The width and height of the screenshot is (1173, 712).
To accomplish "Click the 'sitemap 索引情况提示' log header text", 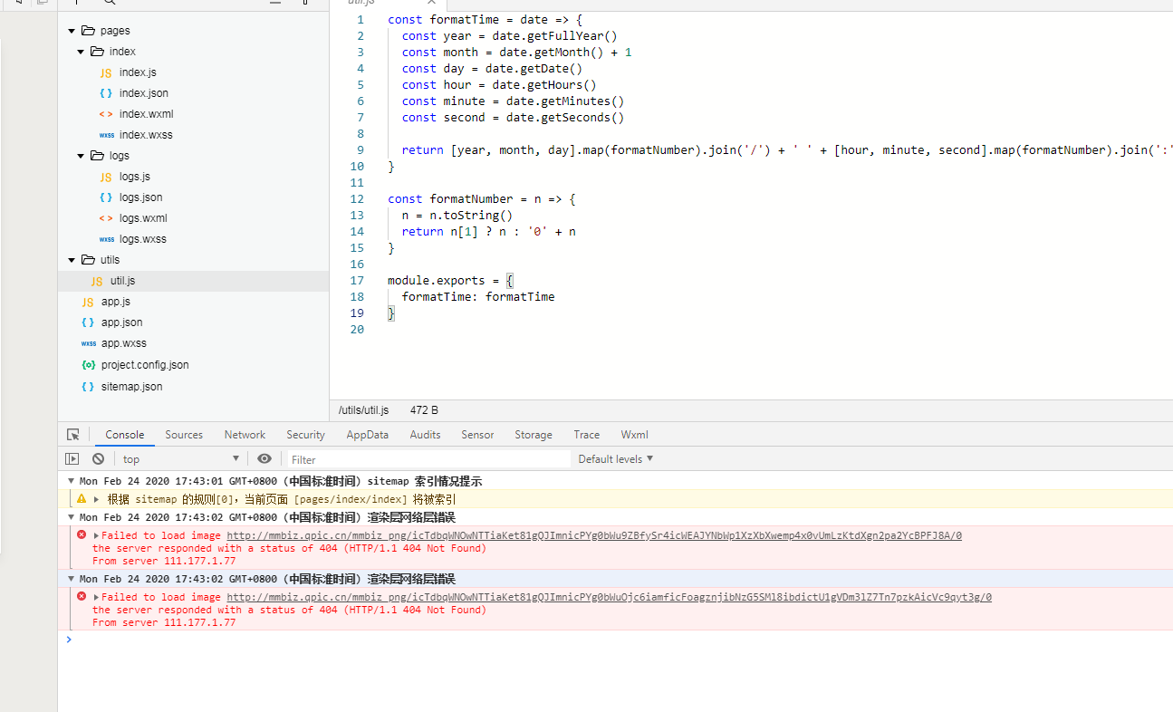I will [425, 481].
